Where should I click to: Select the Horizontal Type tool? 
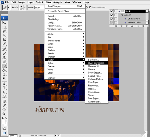pos(4,88)
